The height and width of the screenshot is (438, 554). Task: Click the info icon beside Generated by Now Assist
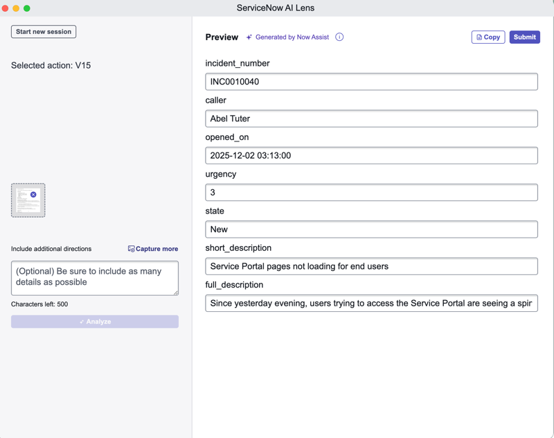pos(339,37)
